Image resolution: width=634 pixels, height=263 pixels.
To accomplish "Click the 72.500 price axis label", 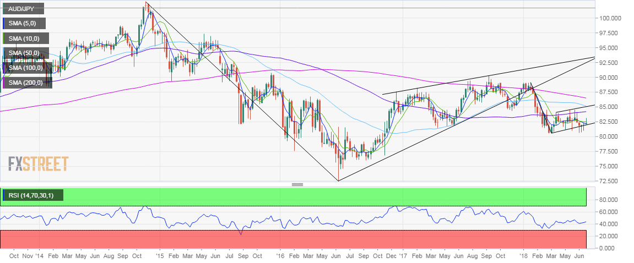I will click(x=610, y=180).
